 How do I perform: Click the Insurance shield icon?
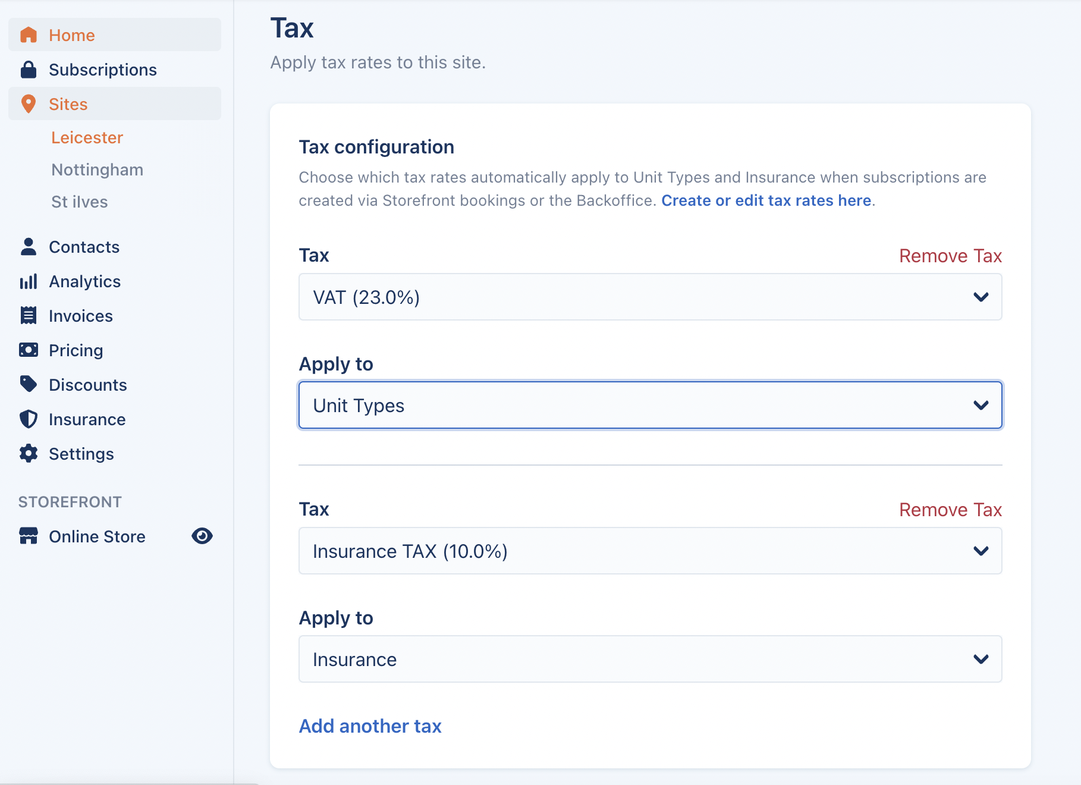pos(29,419)
